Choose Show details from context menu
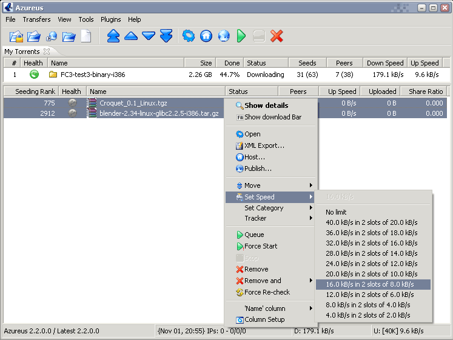 tap(266, 105)
